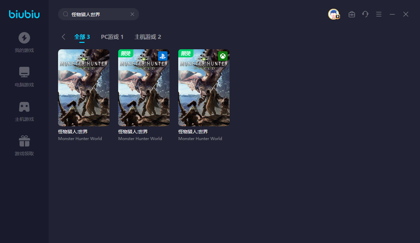Click the 怪物猎人世界 search input field

pos(98,14)
